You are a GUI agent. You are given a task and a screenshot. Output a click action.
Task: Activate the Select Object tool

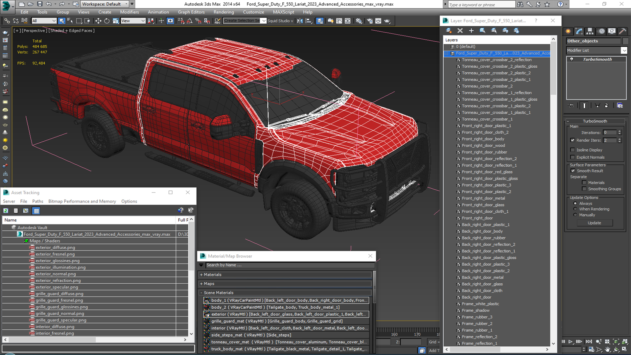[x=61, y=21]
